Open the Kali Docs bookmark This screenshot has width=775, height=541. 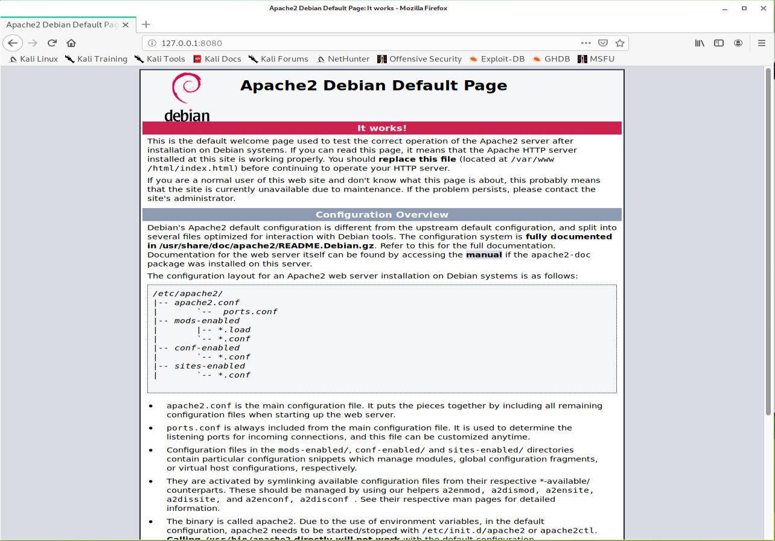coord(217,59)
